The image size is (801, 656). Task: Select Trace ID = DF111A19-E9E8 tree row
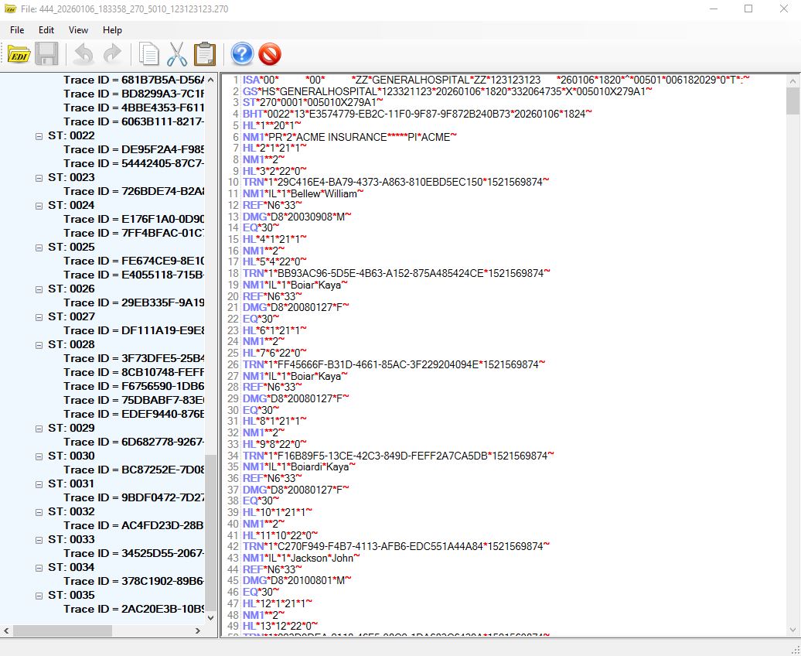(x=134, y=330)
